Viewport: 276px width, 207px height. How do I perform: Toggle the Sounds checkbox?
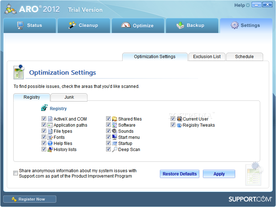108,131
